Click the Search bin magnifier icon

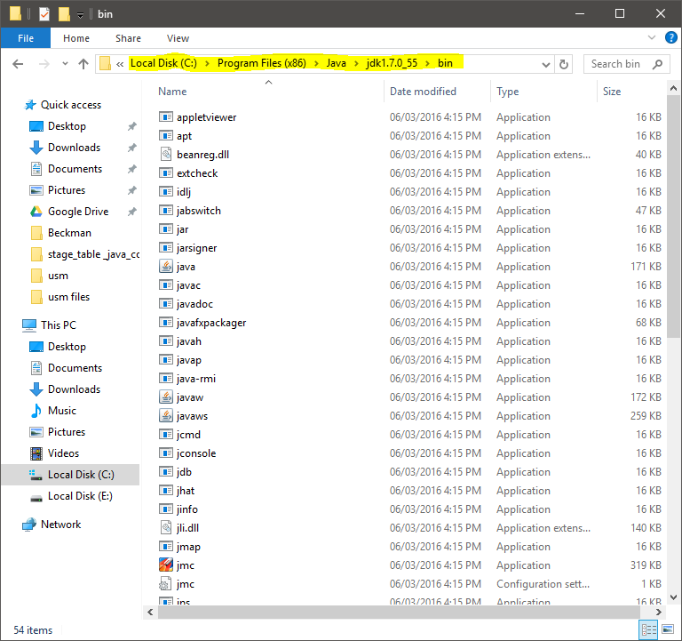657,64
